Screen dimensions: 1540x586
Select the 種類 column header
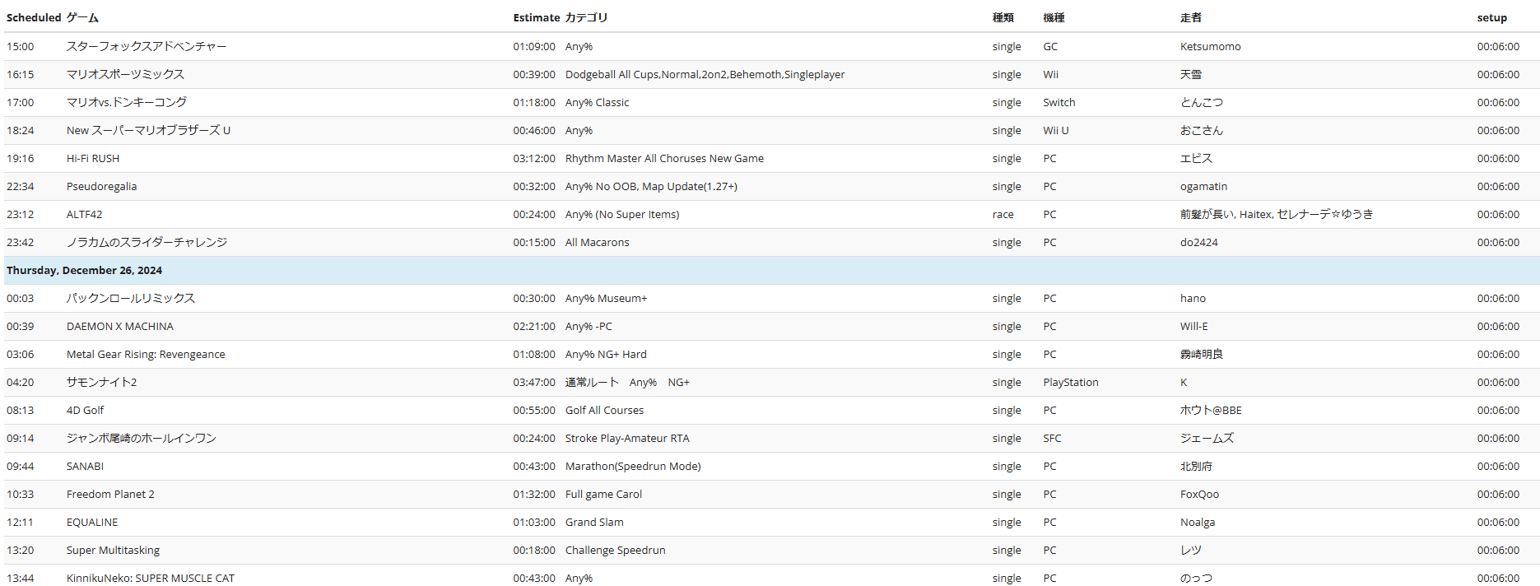click(1003, 17)
